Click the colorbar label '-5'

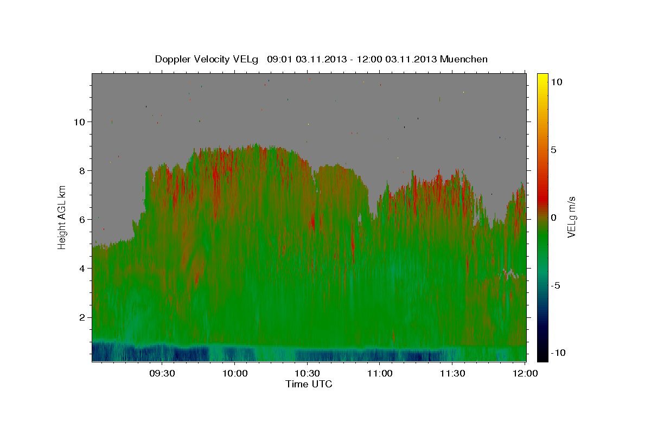[x=556, y=285]
